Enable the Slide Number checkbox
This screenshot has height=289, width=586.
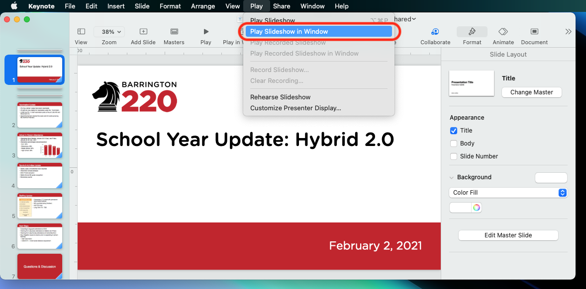[454, 156]
